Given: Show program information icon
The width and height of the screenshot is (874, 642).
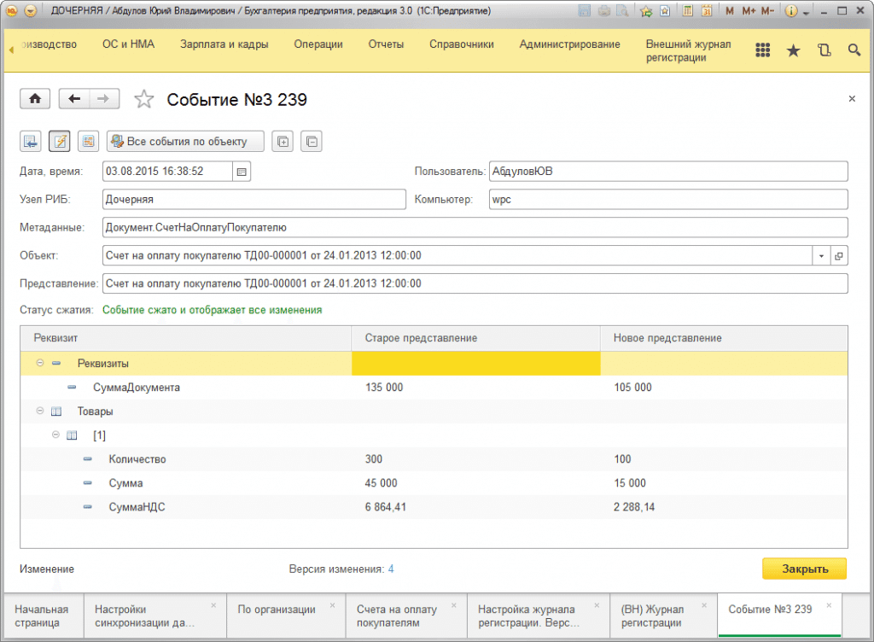Looking at the screenshot, I should click(x=790, y=10).
